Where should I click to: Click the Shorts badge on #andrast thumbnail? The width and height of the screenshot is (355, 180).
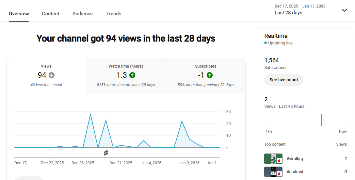280,174
